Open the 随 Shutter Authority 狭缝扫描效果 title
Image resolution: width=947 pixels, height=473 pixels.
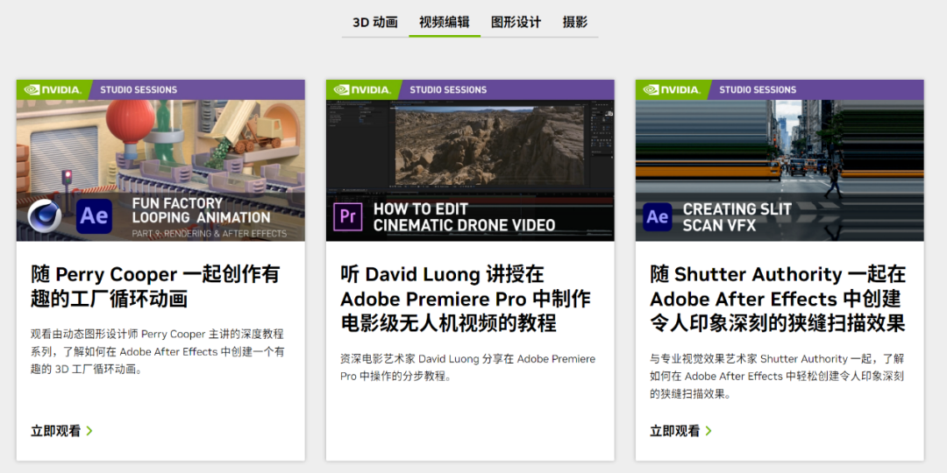coord(778,299)
